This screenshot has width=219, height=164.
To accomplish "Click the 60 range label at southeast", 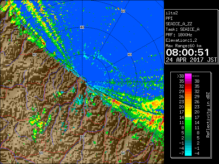I will click(123, 153).
